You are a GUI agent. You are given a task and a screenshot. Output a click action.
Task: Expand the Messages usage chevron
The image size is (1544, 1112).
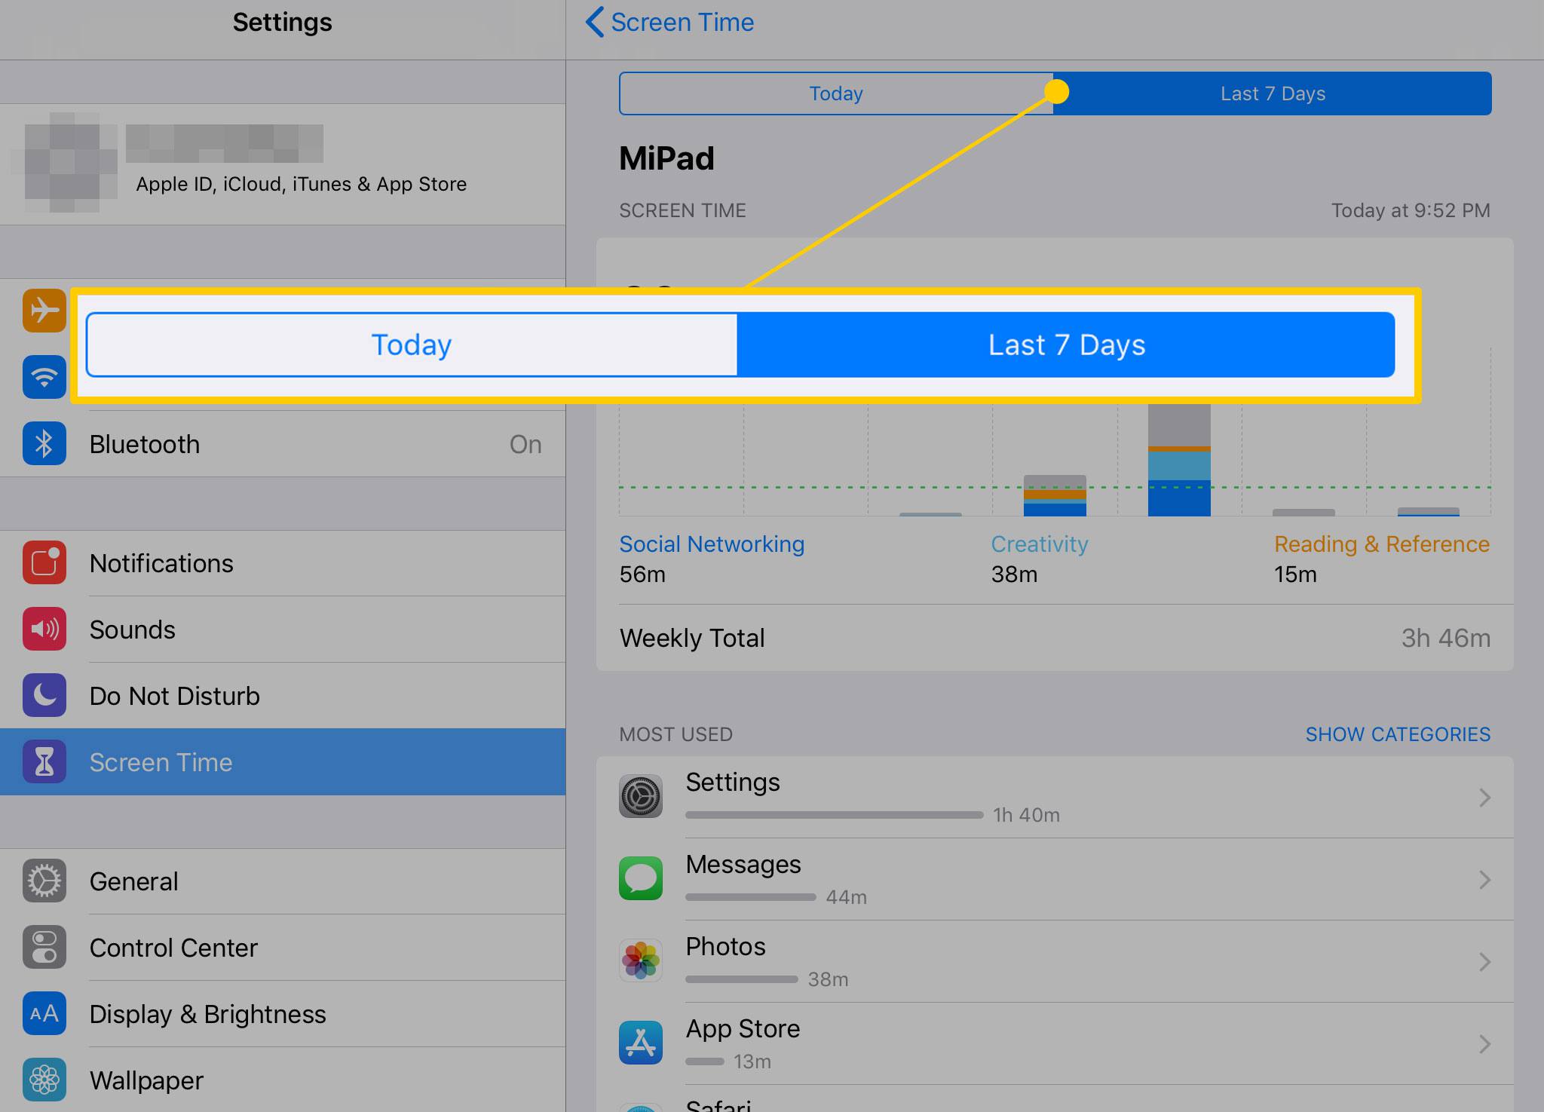coord(1484,879)
